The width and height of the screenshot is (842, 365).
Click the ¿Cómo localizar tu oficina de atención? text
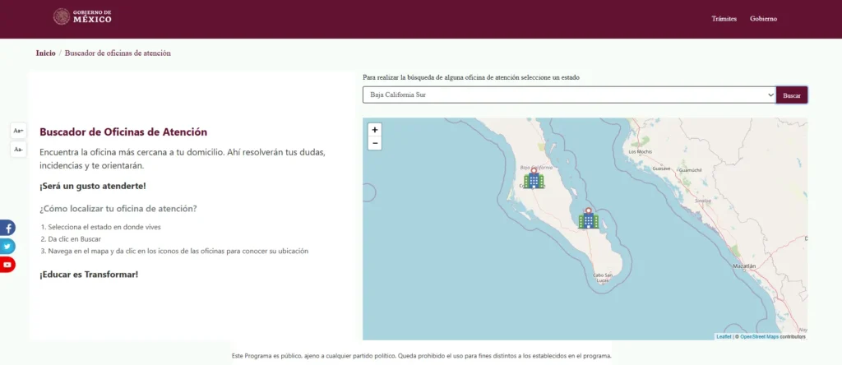point(118,208)
